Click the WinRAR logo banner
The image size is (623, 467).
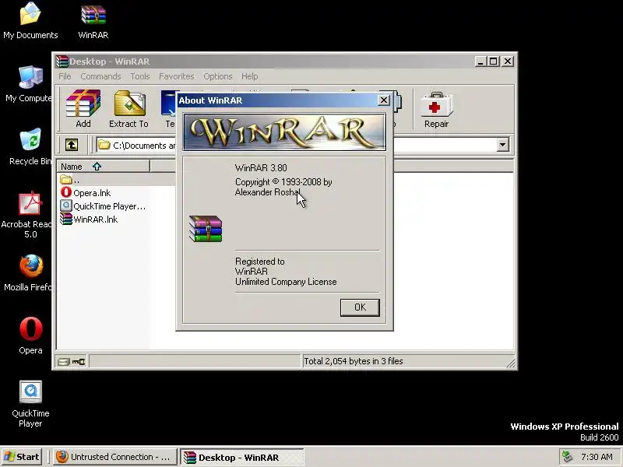coord(284,132)
